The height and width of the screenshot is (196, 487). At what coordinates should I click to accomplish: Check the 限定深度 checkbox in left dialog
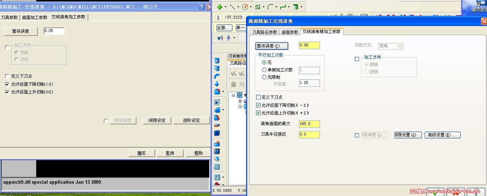click(106, 121)
